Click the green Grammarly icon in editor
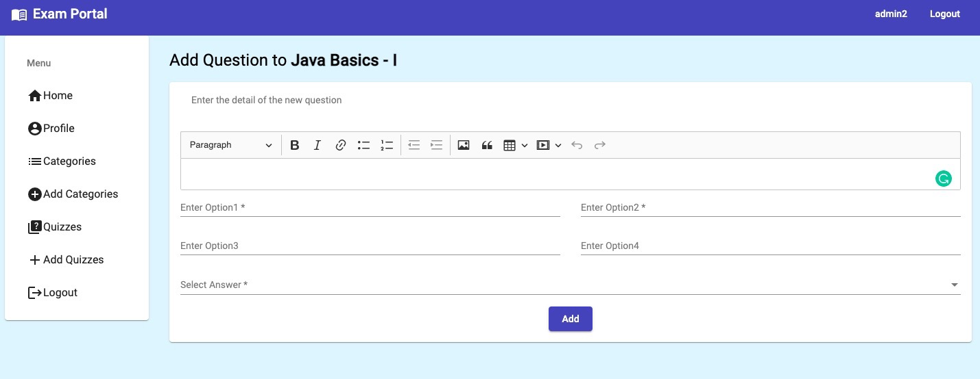980x379 pixels. coord(944,179)
